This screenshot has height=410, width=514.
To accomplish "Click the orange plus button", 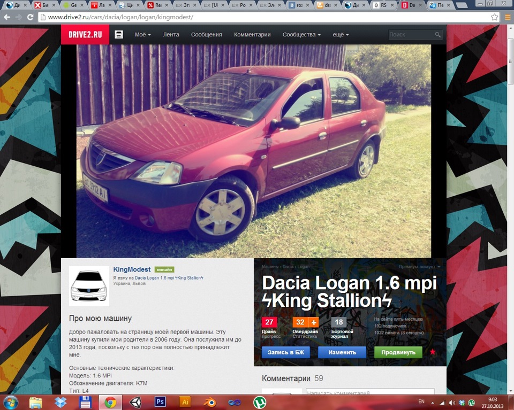I will 314,322.
